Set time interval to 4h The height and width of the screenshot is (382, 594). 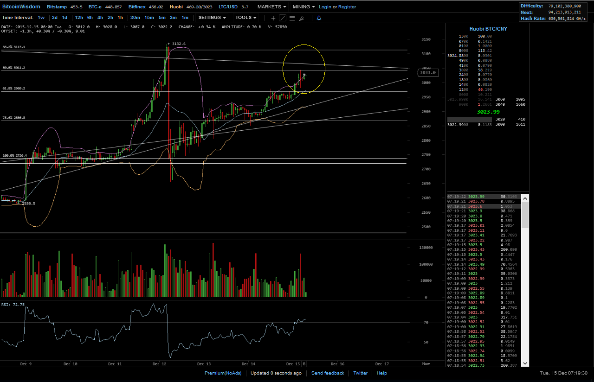[x=100, y=18]
